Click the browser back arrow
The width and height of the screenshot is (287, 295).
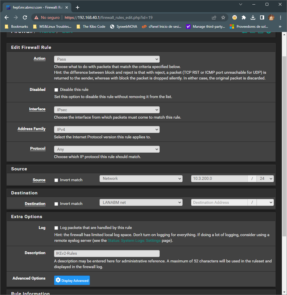pyautogui.click(x=7, y=17)
